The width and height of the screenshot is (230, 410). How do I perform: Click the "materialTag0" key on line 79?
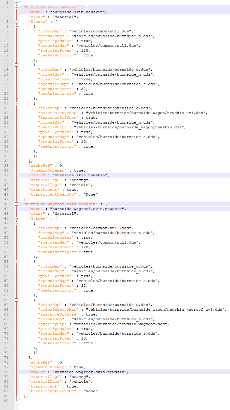pos(45,377)
